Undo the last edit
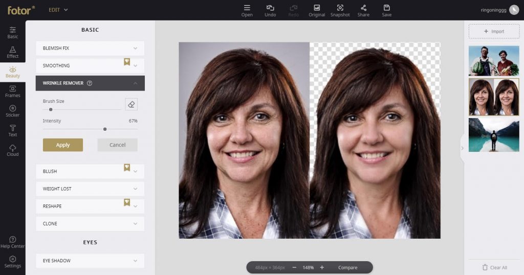524x275 pixels. click(x=270, y=11)
